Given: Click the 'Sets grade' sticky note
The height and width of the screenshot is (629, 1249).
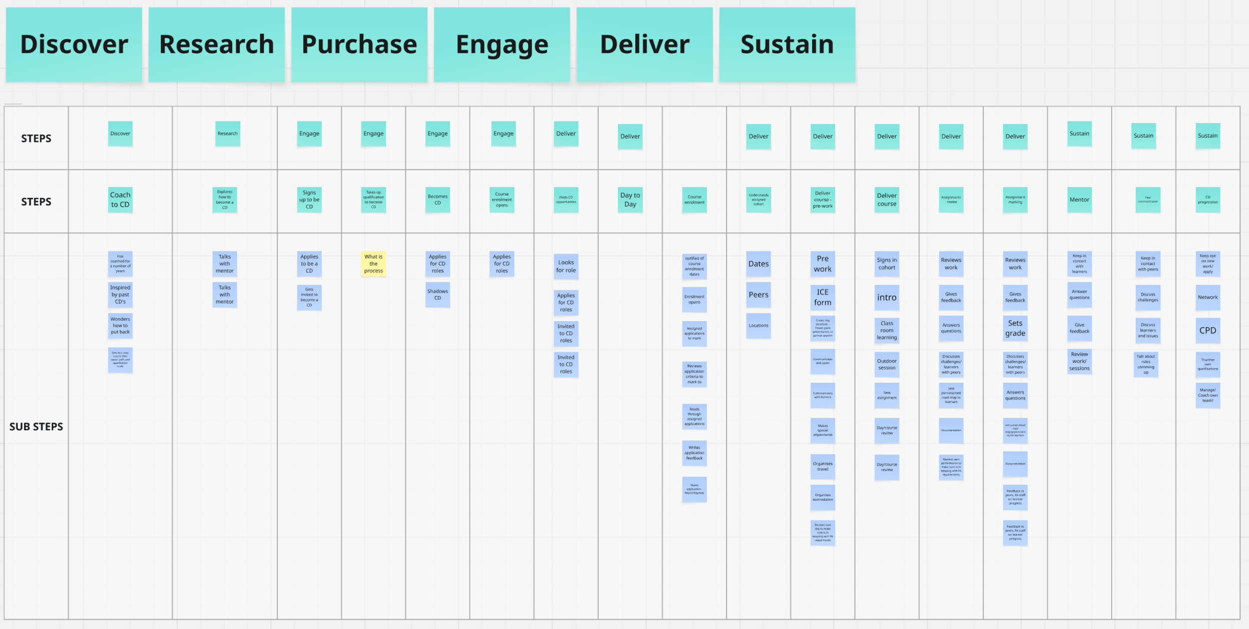Looking at the screenshot, I should point(1015,328).
